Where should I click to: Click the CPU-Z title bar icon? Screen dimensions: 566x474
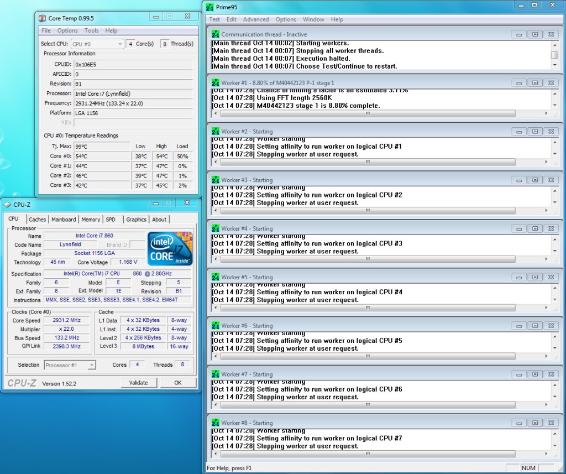coord(7,205)
